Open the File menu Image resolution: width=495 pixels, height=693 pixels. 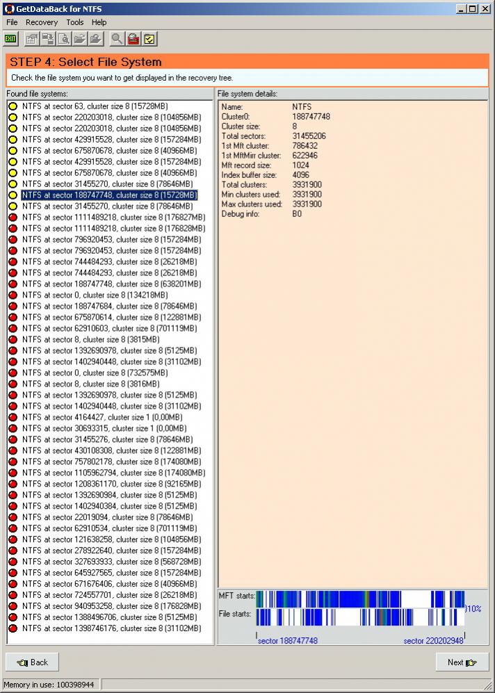(12, 22)
